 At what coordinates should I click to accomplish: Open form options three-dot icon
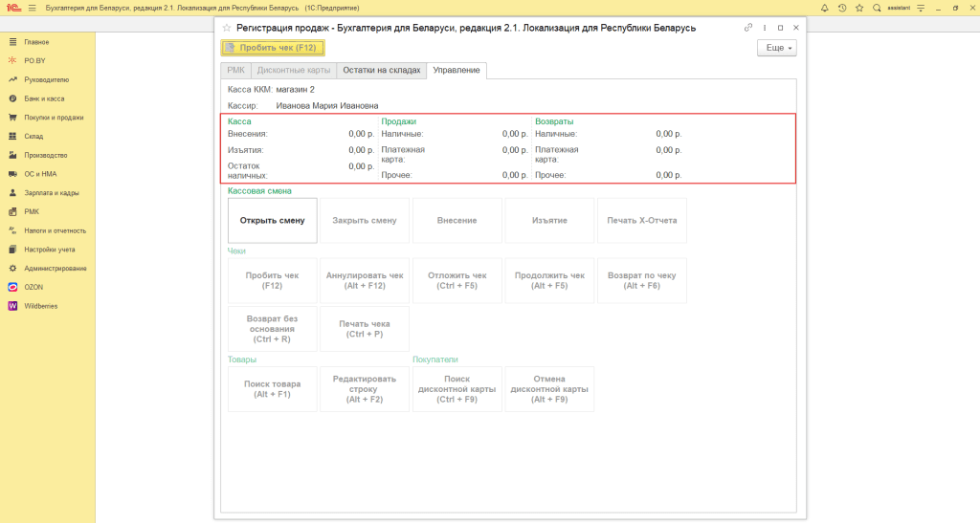click(x=765, y=28)
